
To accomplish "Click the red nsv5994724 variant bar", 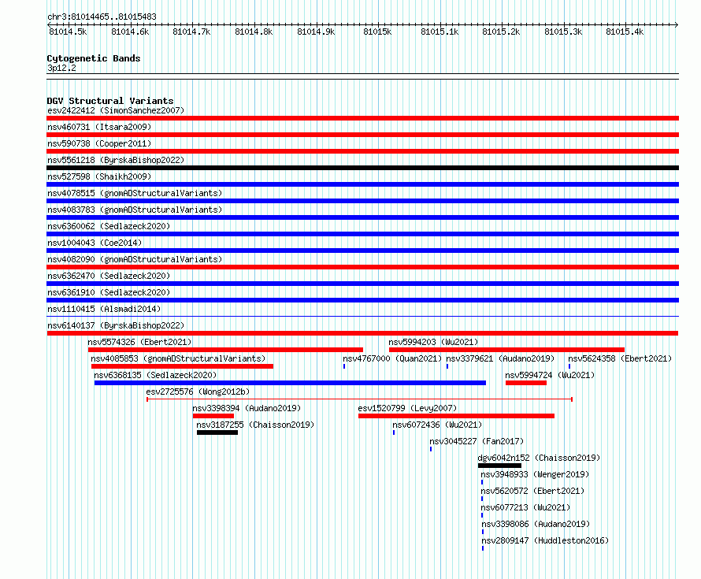I will pyautogui.click(x=526, y=383).
